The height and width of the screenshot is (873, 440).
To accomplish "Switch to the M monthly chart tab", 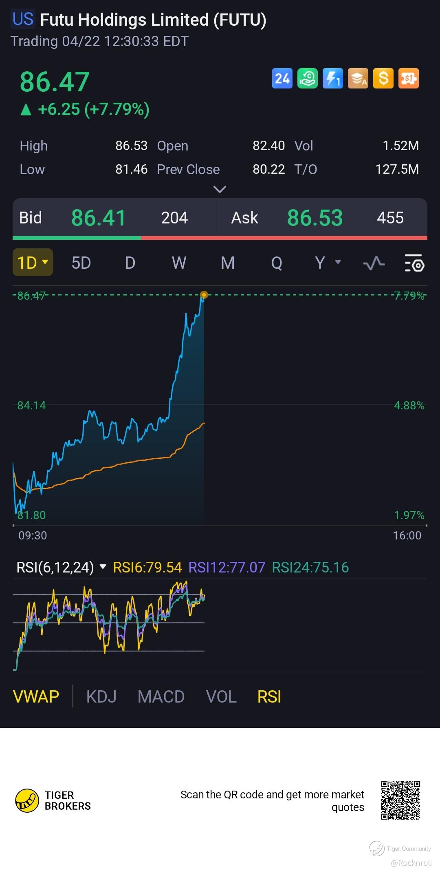I will (x=228, y=263).
